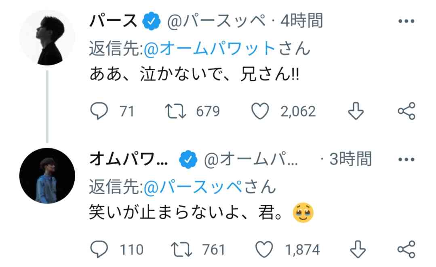Reply to オムパワ's tweet via comment icon
This screenshot has width=436, height=267.
[x=99, y=250]
